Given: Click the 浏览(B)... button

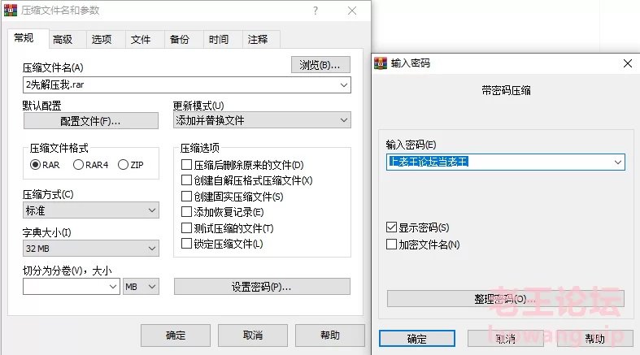Looking at the screenshot, I should coord(320,65).
